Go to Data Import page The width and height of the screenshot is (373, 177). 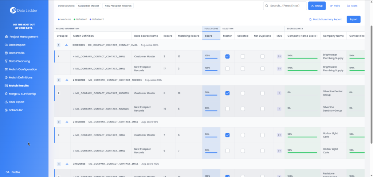pyautogui.click(x=15, y=45)
